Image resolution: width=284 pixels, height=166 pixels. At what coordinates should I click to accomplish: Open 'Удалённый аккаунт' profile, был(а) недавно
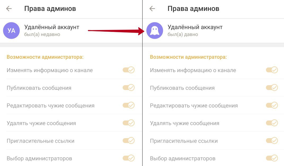tap(52, 30)
